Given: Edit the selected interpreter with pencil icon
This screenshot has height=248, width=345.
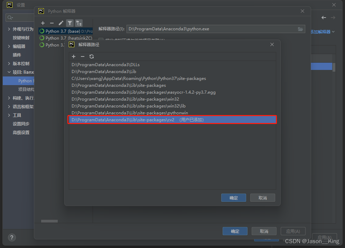Looking at the screenshot, I should pos(61,23).
